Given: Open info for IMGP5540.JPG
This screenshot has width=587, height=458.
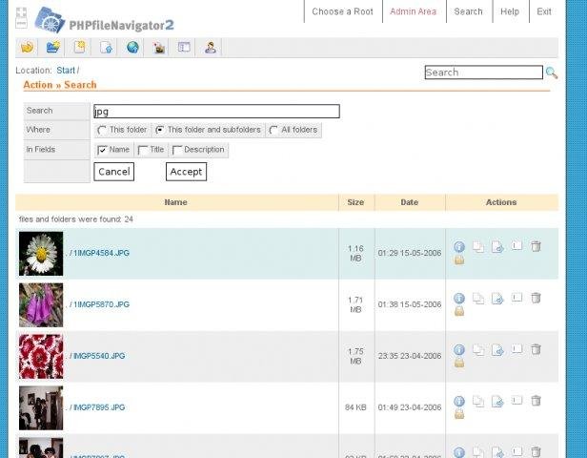Looking at the screenshot, I should (x=459, y=349).
